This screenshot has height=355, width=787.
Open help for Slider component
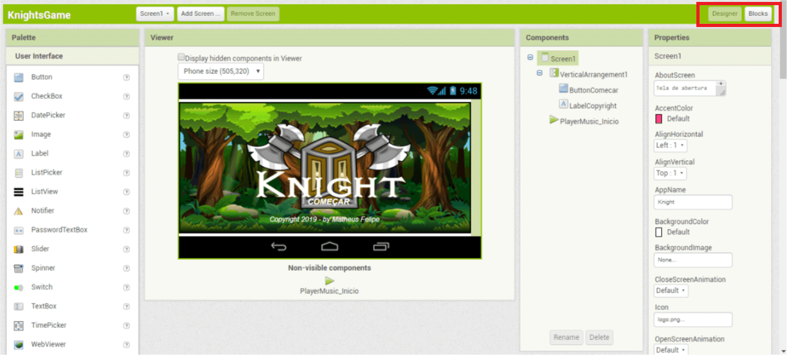click(126, 249)
